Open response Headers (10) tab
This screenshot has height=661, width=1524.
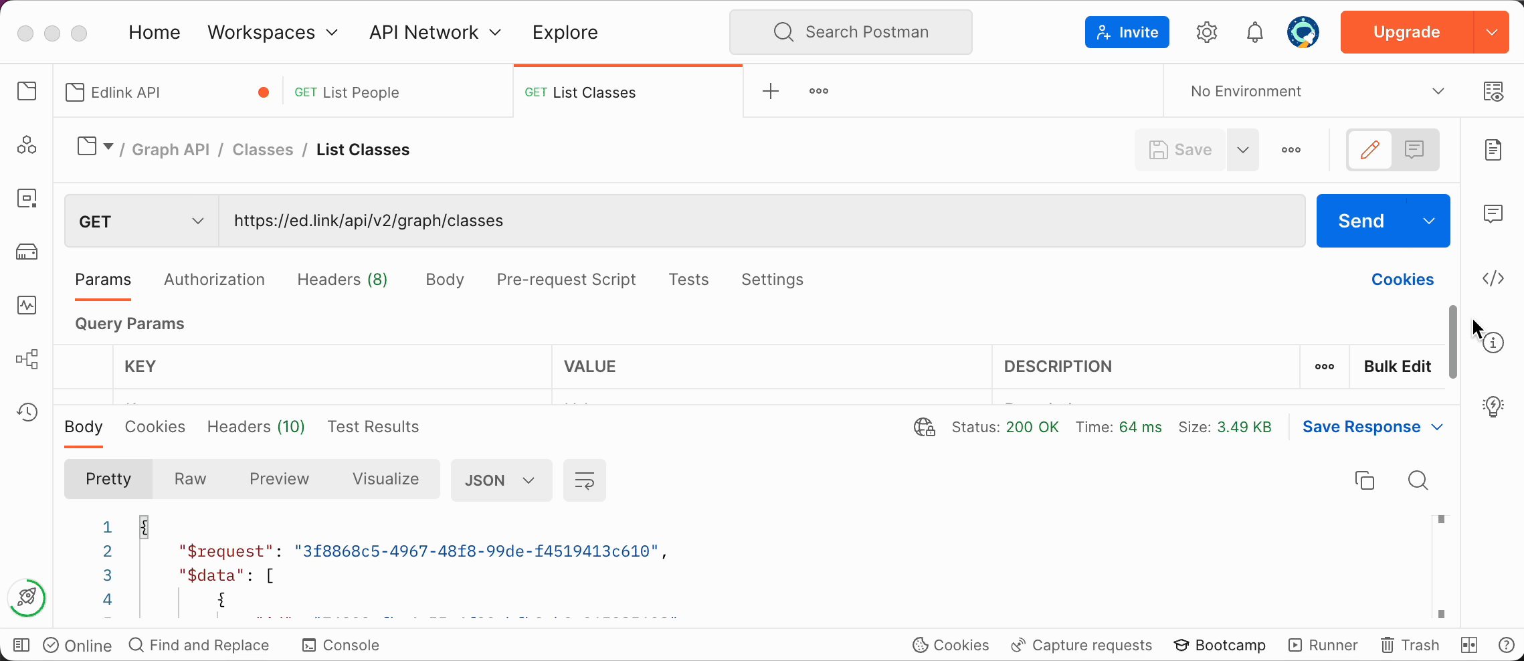[x=256, y=427]
